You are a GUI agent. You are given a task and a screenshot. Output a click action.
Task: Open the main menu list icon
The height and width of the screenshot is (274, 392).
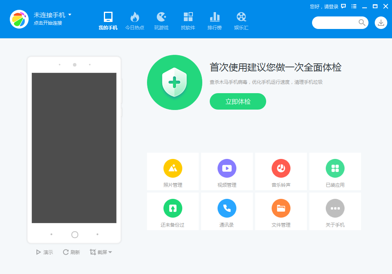point(354,7)
